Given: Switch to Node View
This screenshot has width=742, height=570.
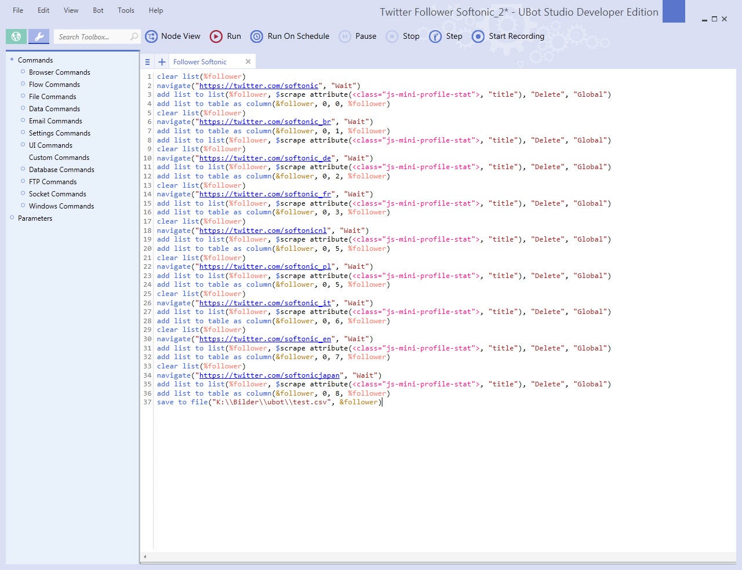Looking at the screenshot, I should [173, 36].
